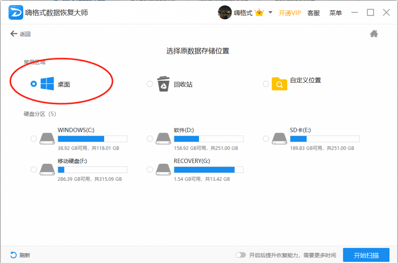The image size is (398, 263).
Task: Open 客服 customer service menu
Action: (314, 13)
